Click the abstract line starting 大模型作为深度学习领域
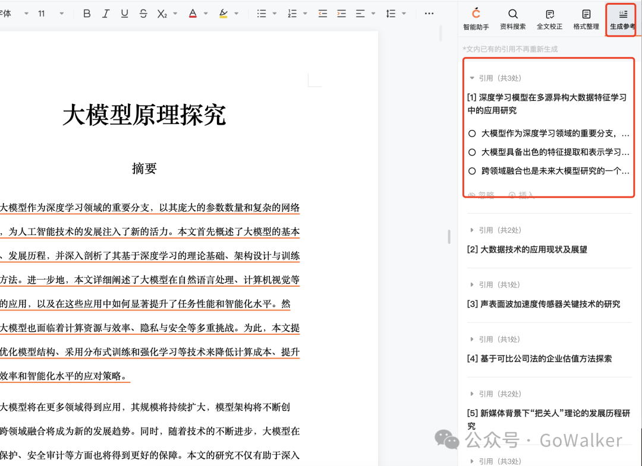642x466 pixels. (x=150, y=208)
